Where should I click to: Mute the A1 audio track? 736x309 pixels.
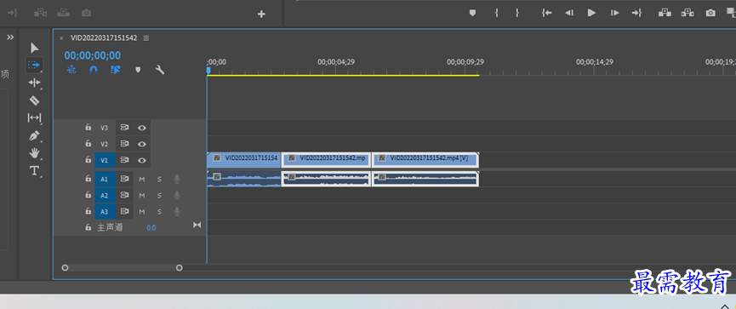pyautogui.click(x=142, y=179)
